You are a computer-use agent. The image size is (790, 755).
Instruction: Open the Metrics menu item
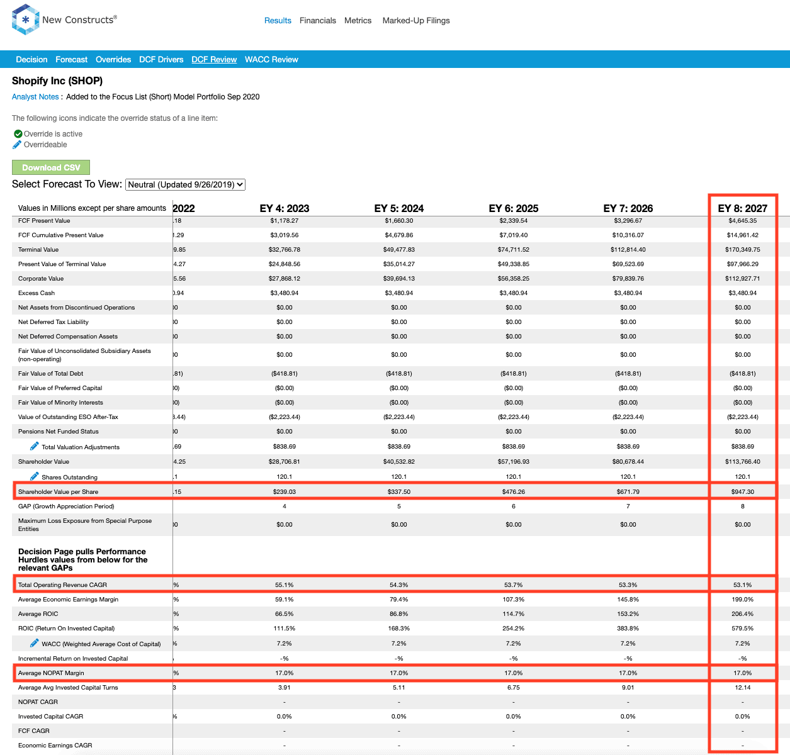pos(358,21)
